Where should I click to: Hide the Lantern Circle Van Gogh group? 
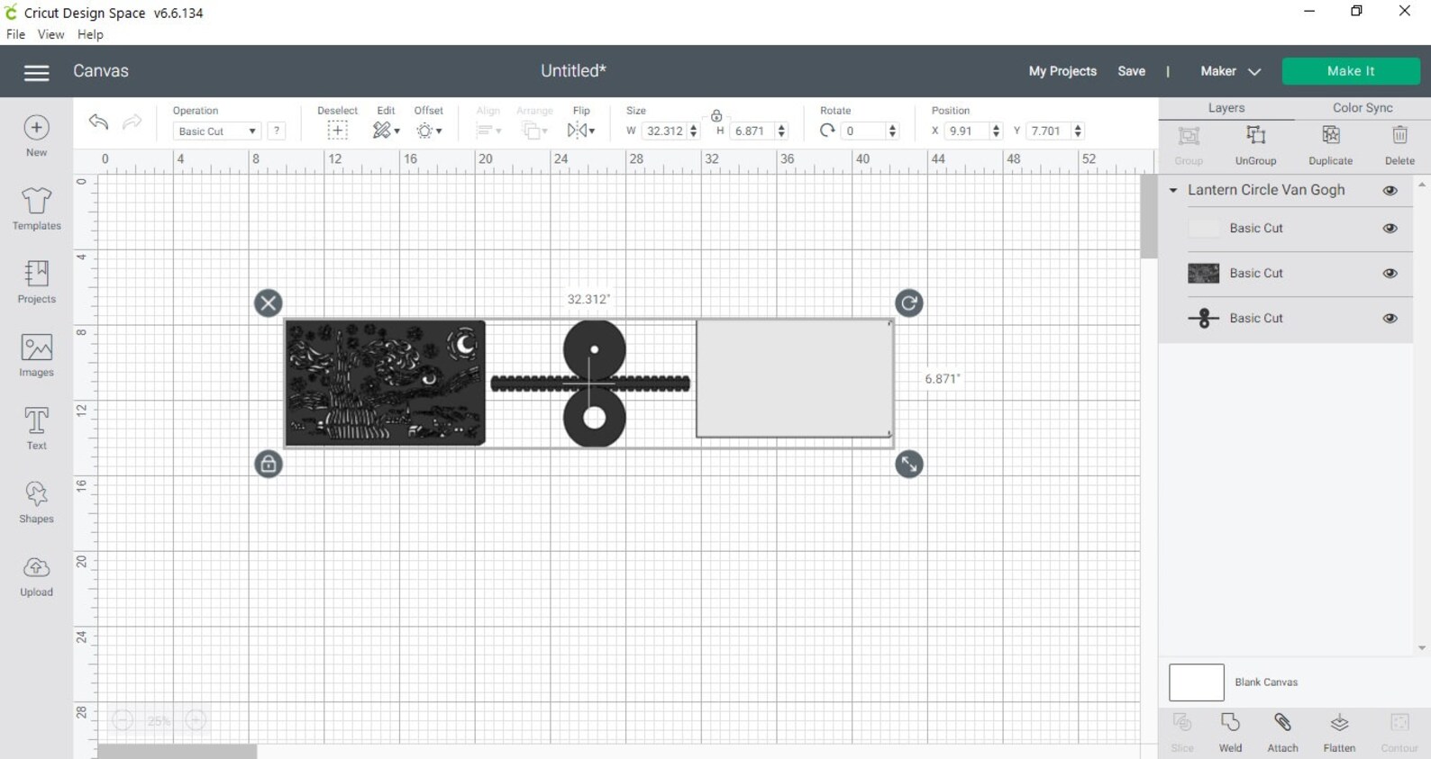1390,191
